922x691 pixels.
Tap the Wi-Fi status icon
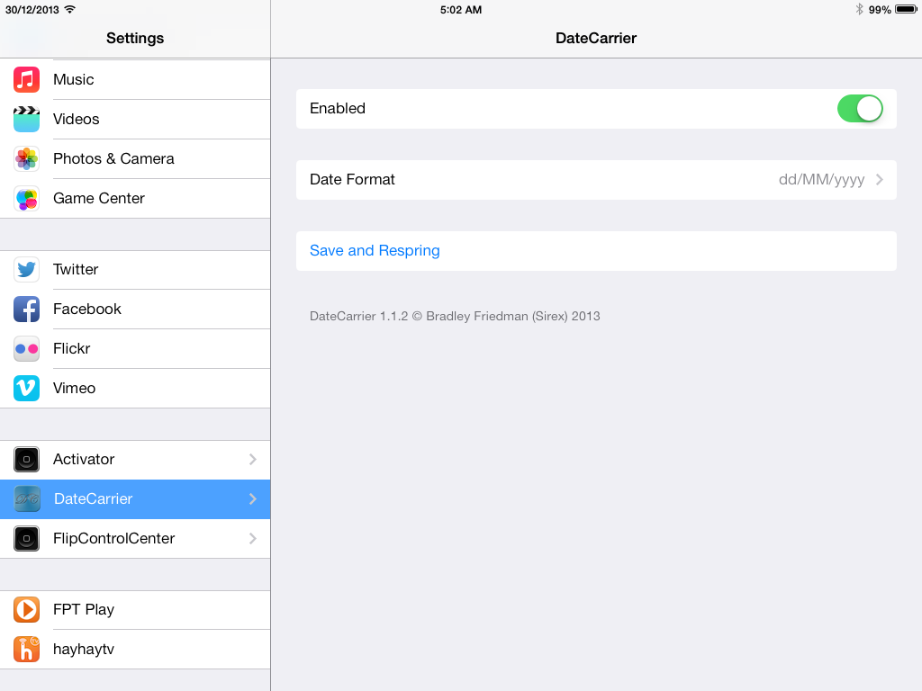(70, 9)
